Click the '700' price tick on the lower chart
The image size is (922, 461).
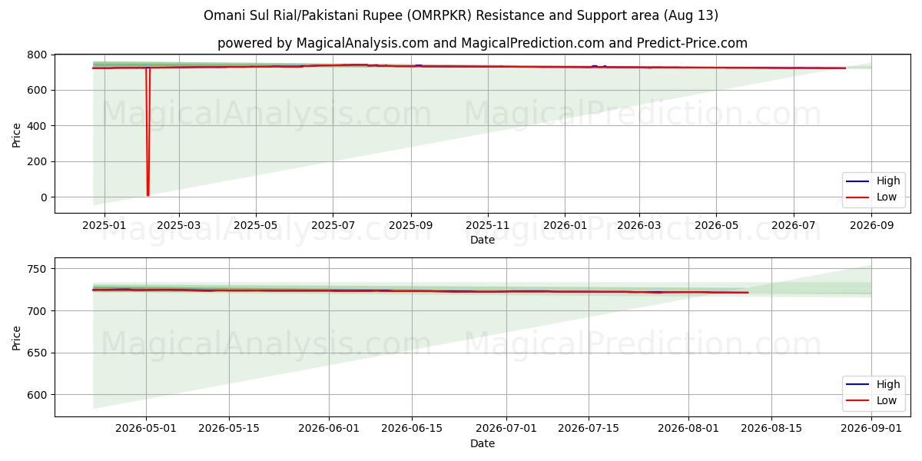(x=38, y=311)
